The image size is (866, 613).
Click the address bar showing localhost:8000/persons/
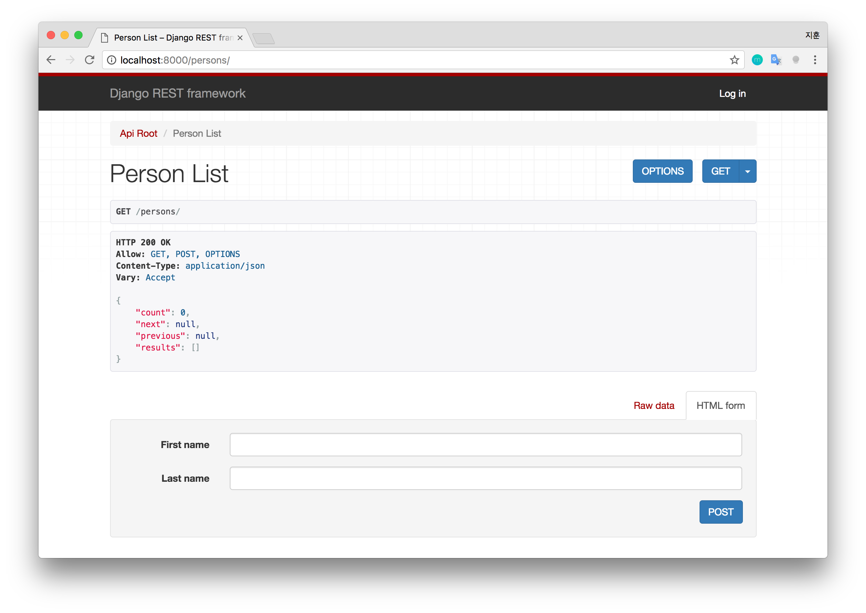(423, 60)
